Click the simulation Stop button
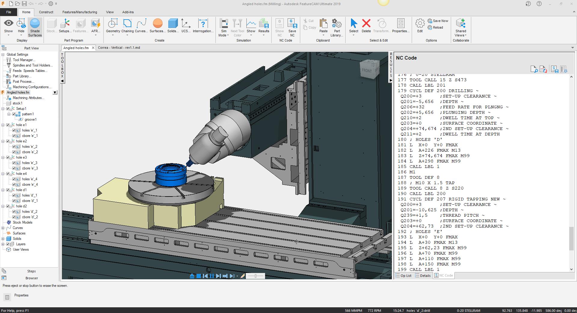The height and width of the screenshot is (313, 577). 199,276
